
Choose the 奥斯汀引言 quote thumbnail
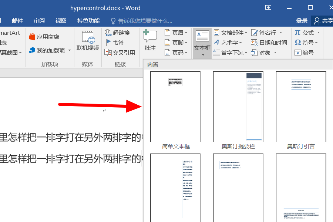301,107
